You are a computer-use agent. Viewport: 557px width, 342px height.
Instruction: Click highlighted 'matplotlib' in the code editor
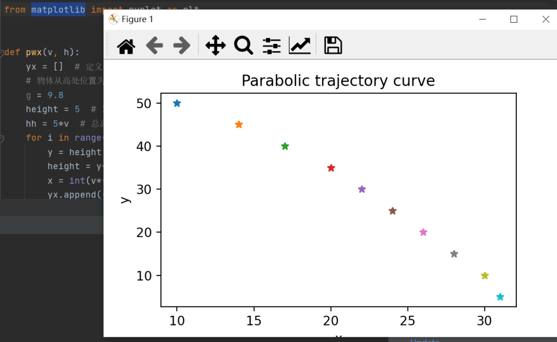point(58,10)
